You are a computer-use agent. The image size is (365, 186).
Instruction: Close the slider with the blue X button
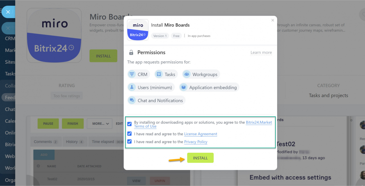tap(8, 12)
